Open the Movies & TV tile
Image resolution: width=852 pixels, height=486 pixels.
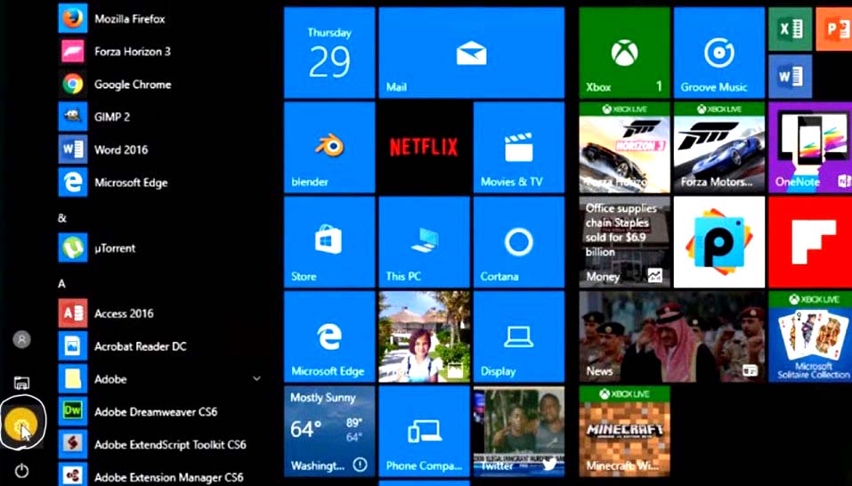coord(519,147)
